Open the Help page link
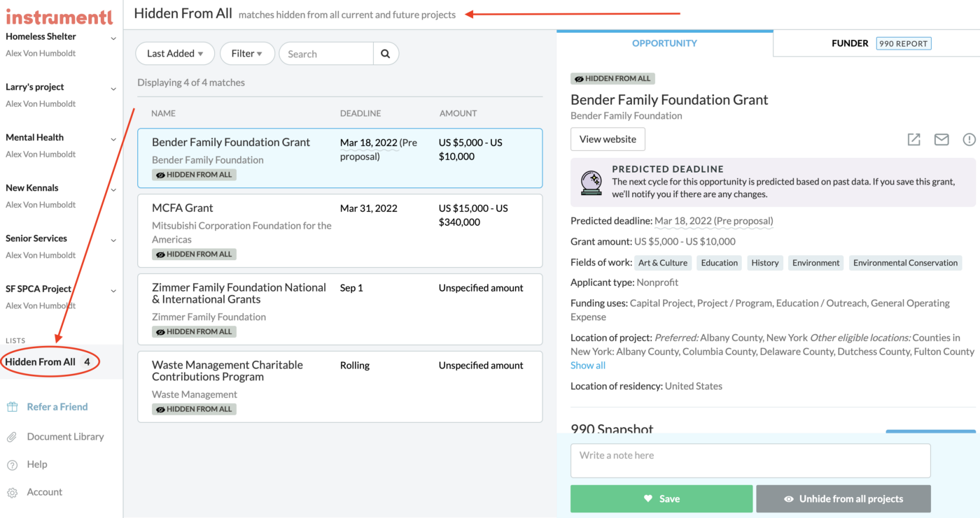This screenshot has height=518, width=980. [37, 464]
